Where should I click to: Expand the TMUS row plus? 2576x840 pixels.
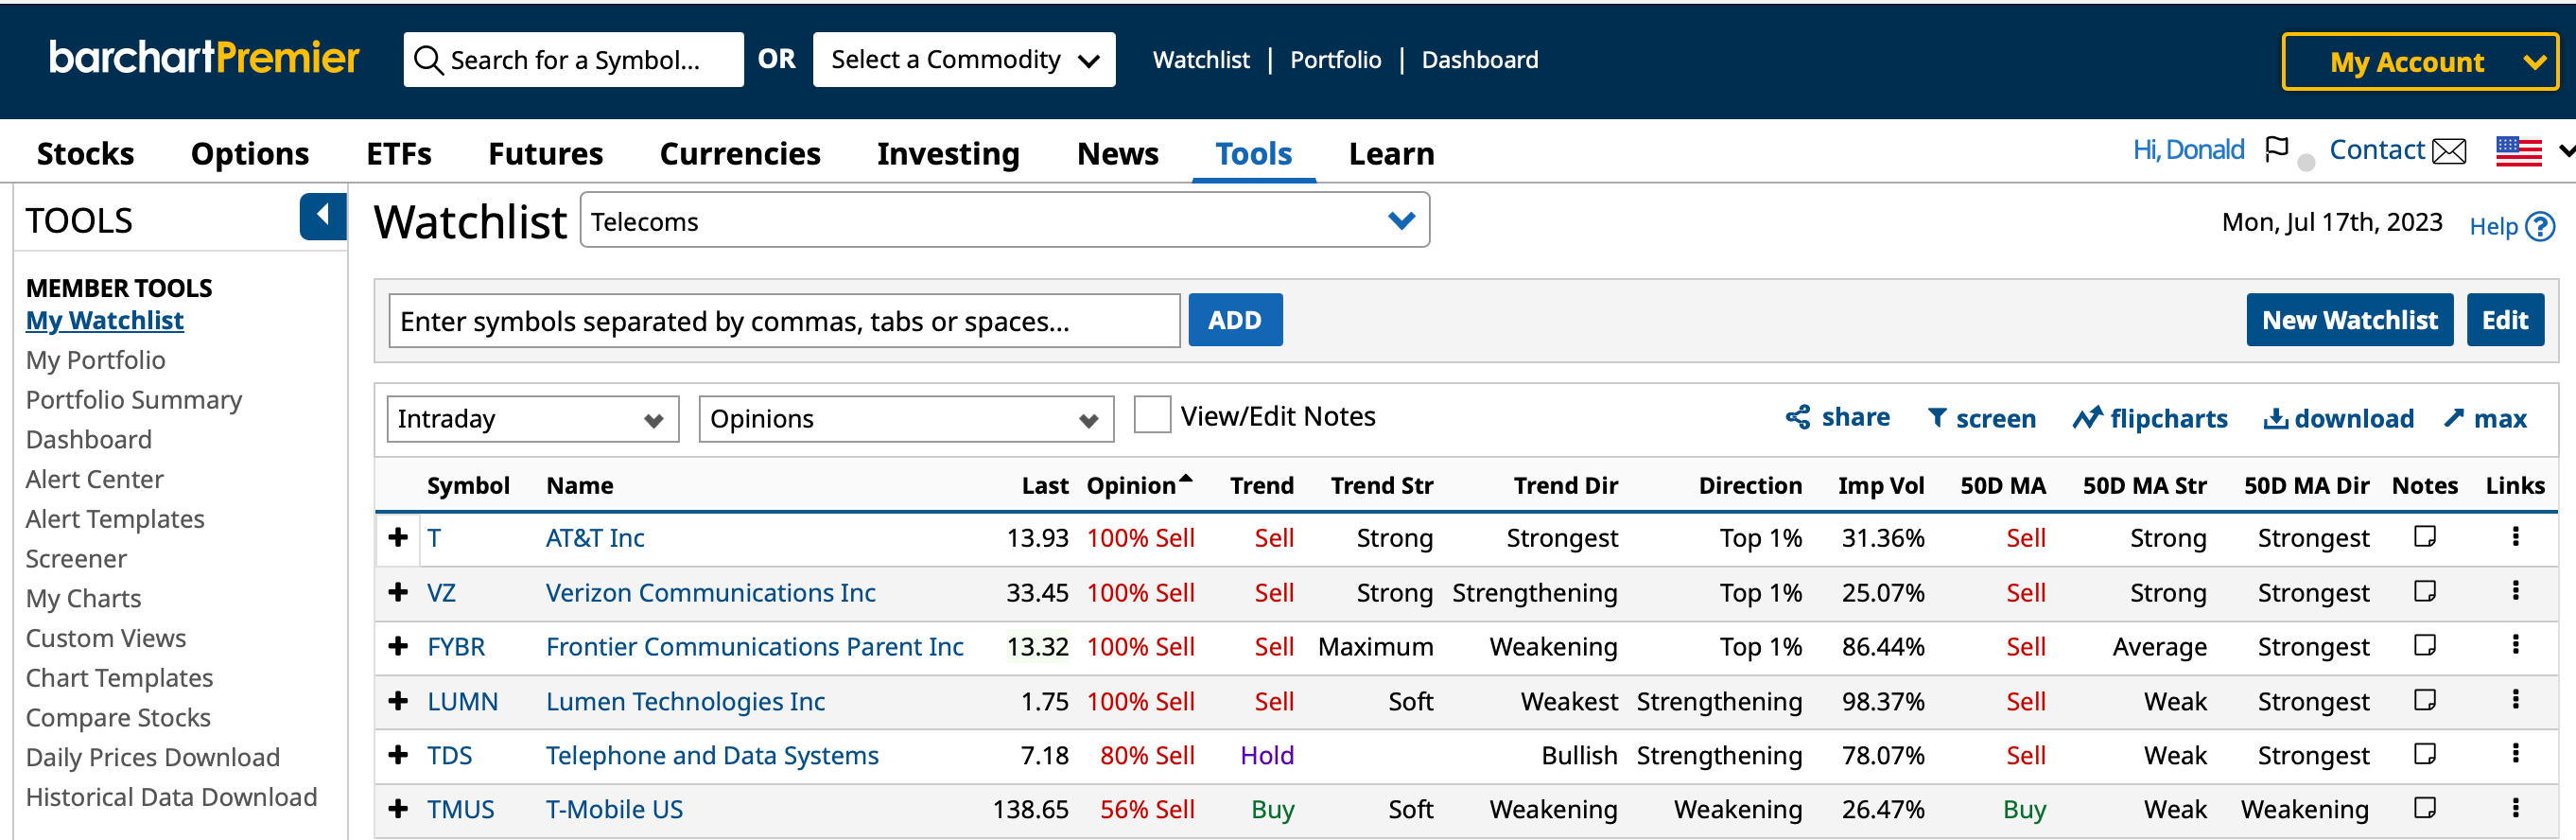tap(398, 808)
